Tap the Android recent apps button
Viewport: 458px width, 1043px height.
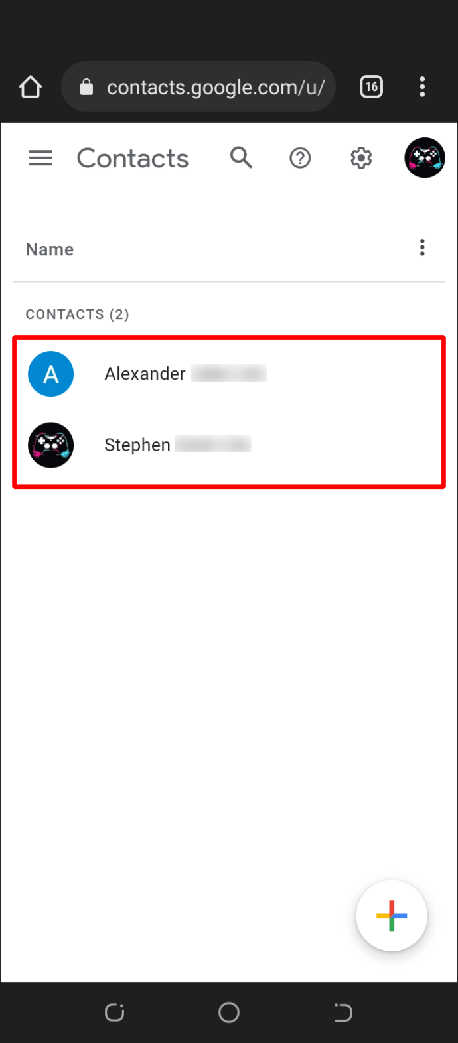tap(115, 1012)
